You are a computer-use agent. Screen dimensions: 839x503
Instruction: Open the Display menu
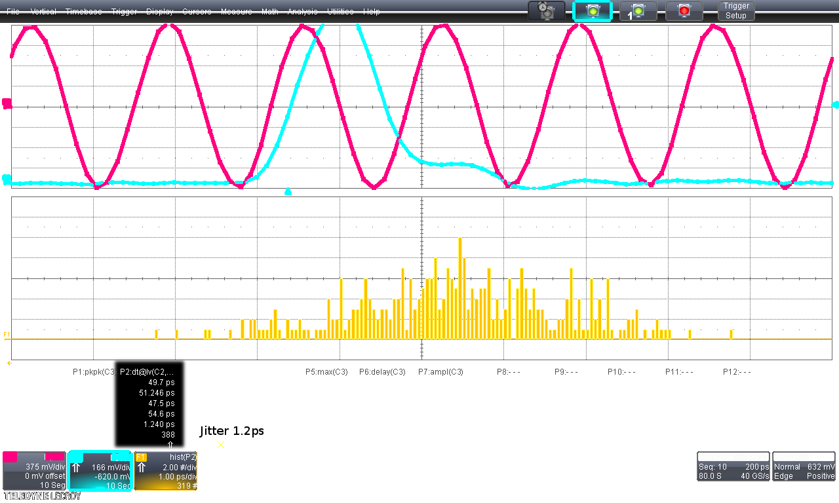tap(160, 12)
